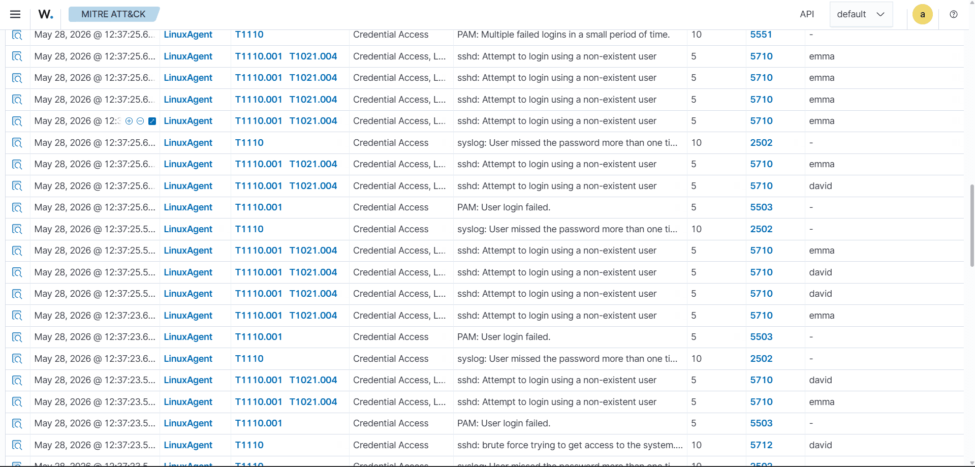Open rule 5710 in the 12:37:25.6 david row
Screen dimensions: 975x467
tap(761, 186)
